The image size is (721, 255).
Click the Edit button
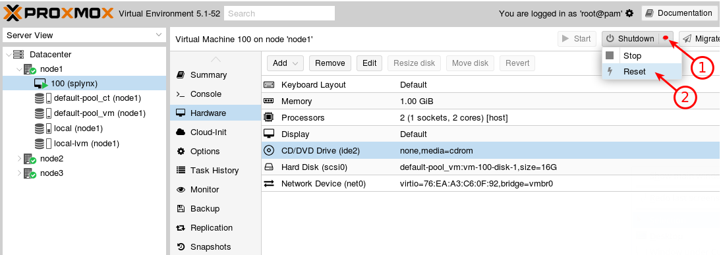[369, 63]
